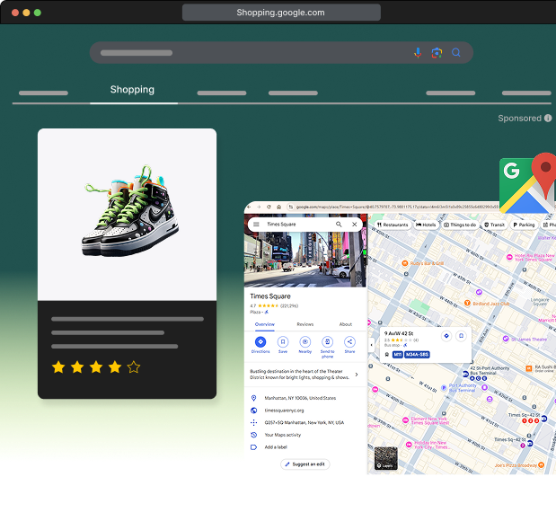Click Element New York Times Square West marker

(x=405, y=420)
